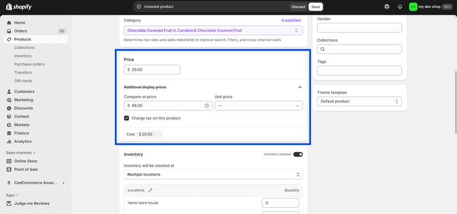
Task: Click the Customers person icon
Action: (x=9, y=92)
